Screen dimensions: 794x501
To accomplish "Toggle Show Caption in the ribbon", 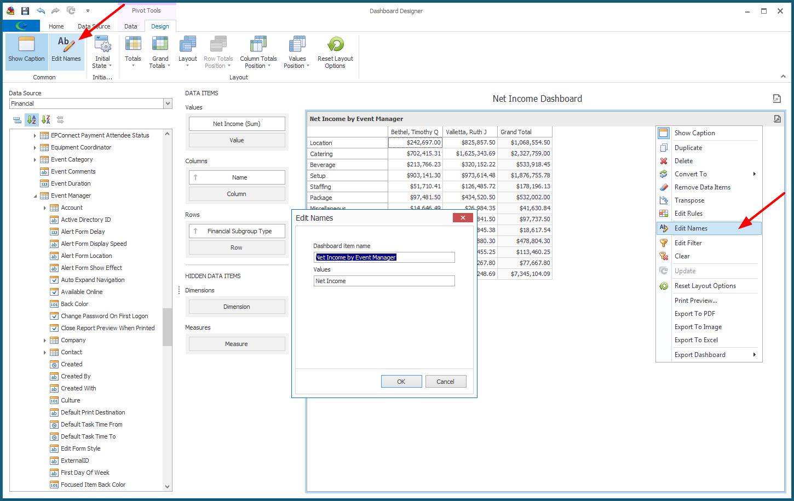I will pos(26,51).
